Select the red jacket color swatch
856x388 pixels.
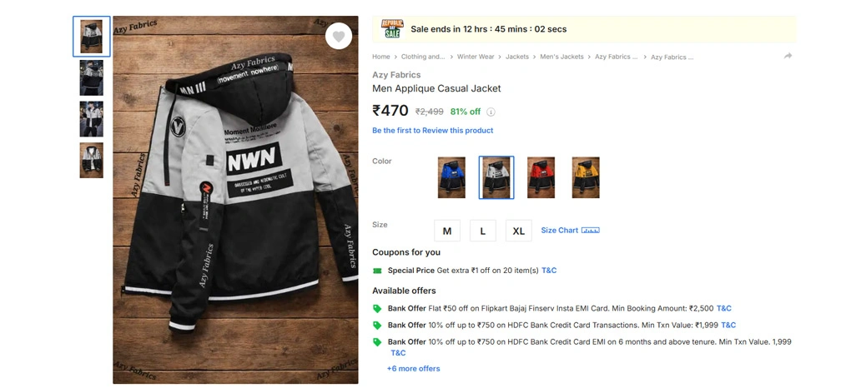(x=541, y=177)
